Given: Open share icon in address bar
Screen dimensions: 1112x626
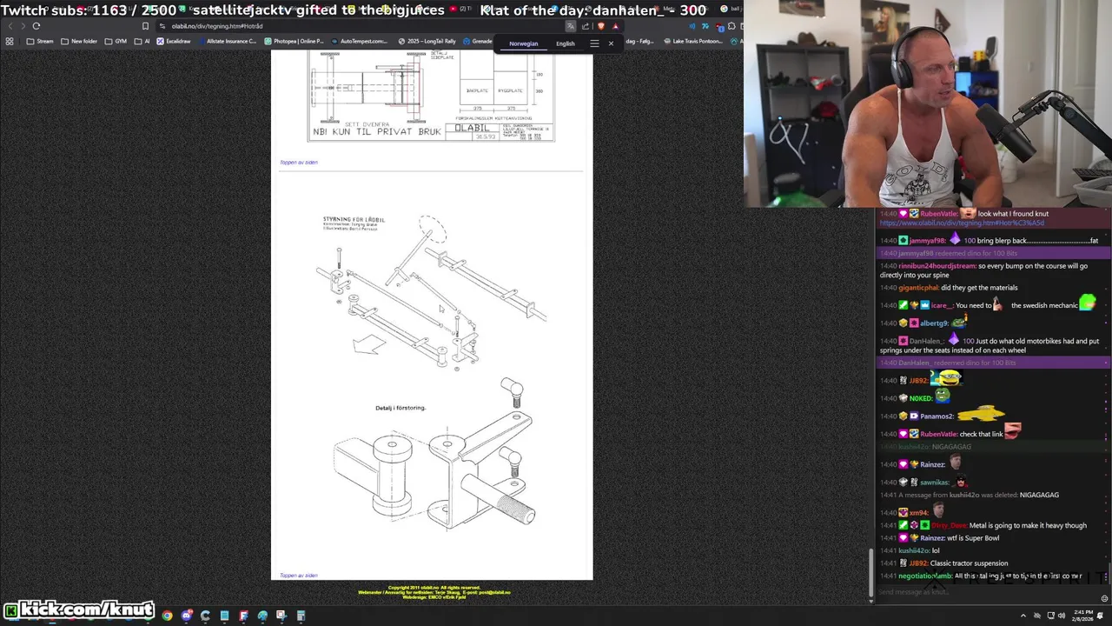Looking at the screenshot, I should click(x=585, y=26).
